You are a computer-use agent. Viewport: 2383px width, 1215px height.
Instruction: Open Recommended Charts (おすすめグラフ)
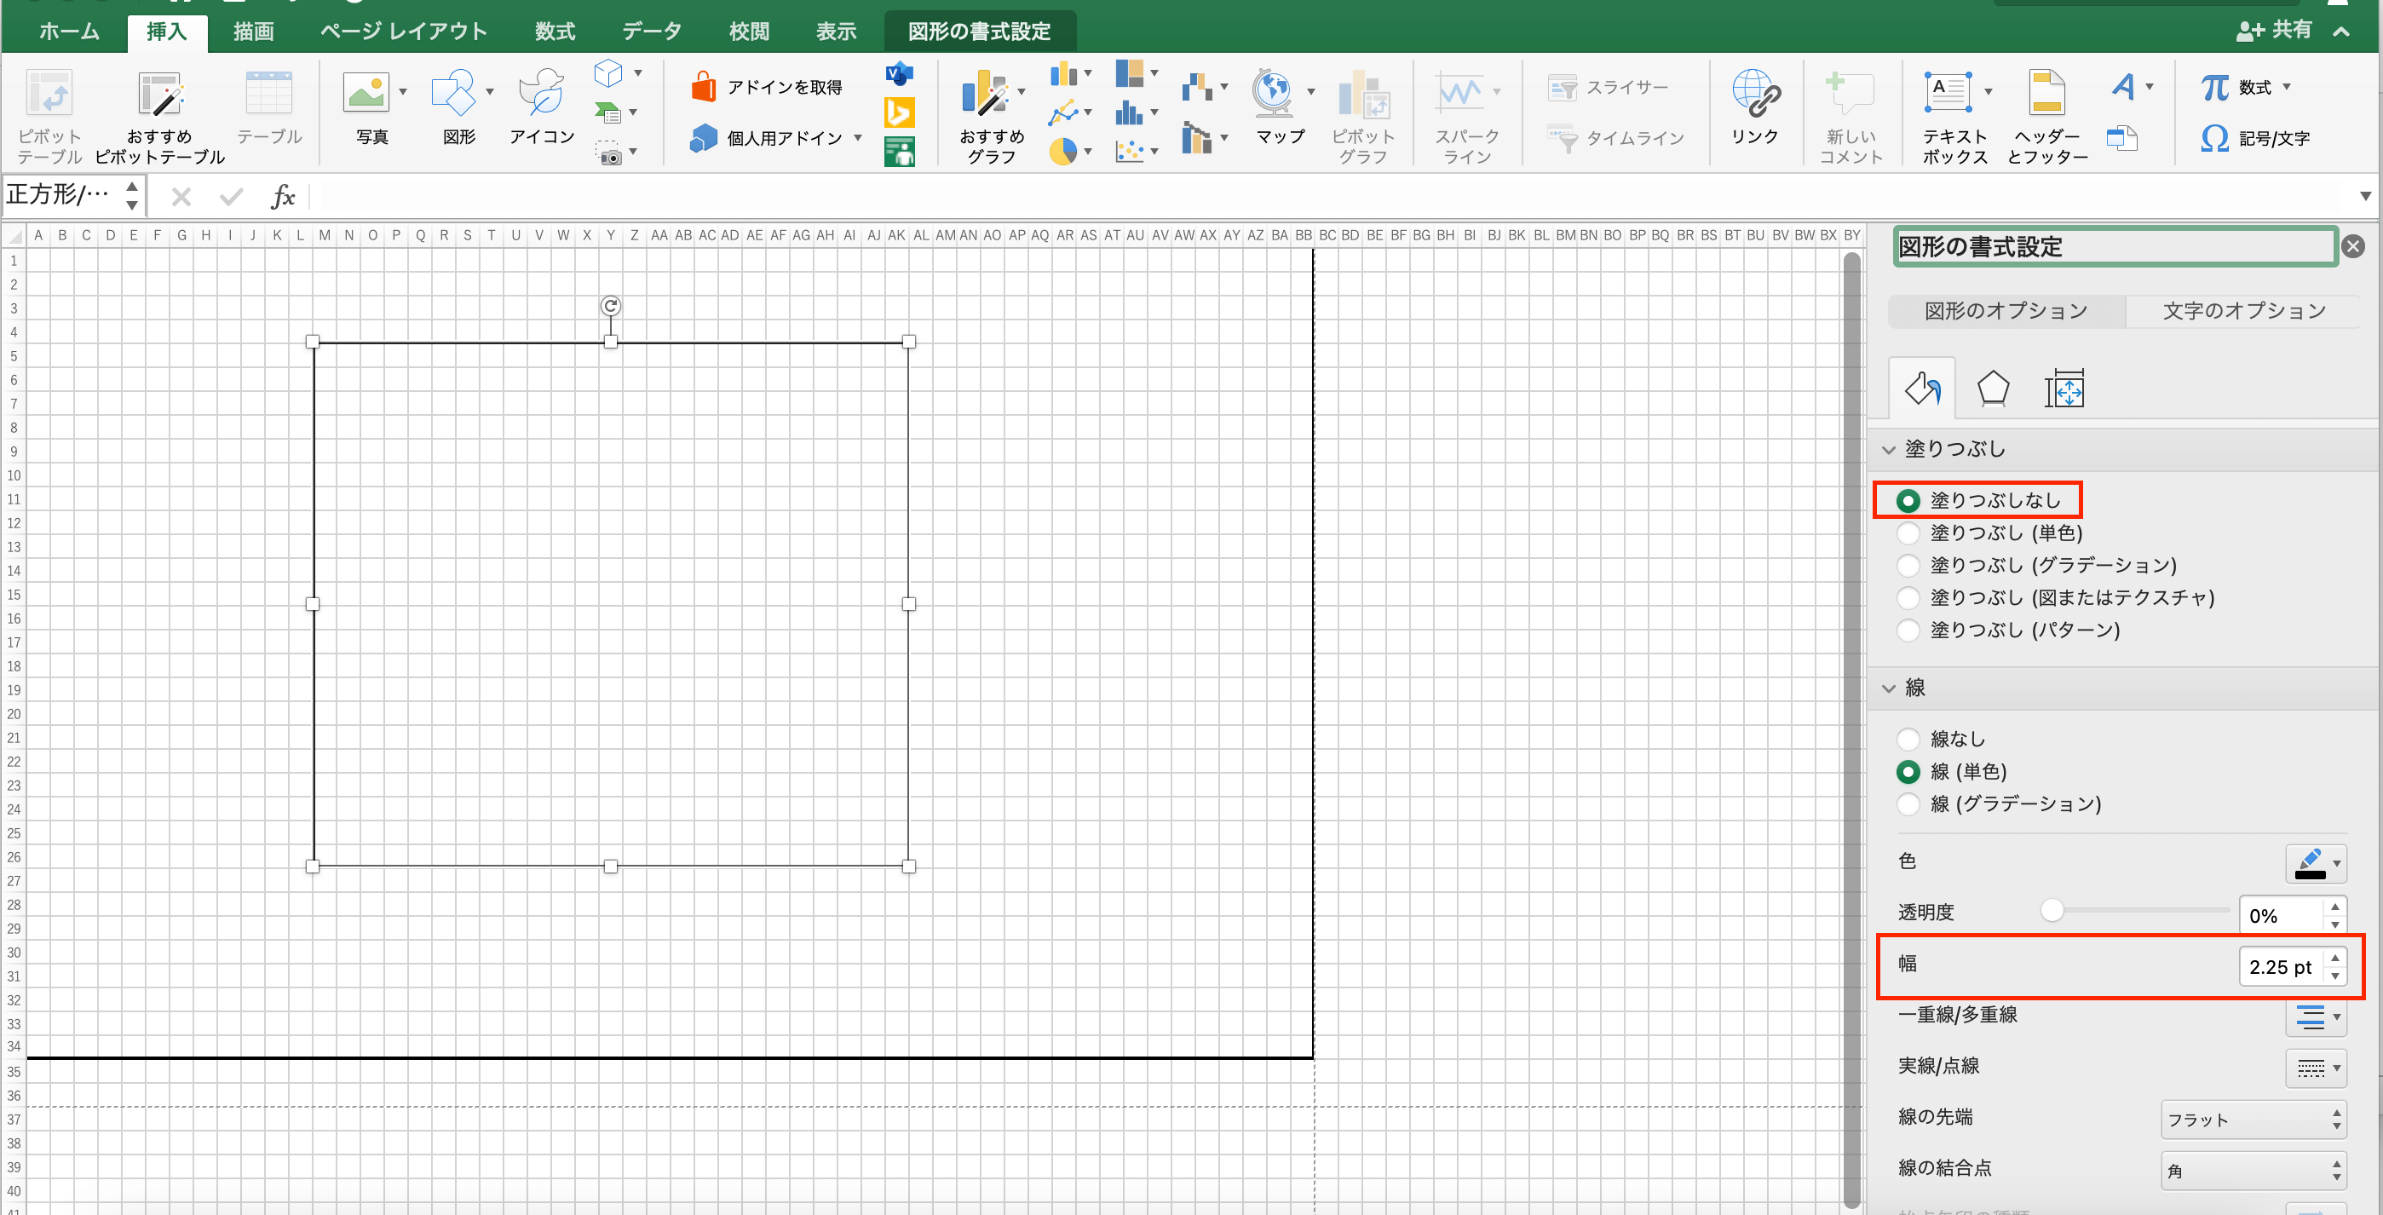[x=992, y=117]
